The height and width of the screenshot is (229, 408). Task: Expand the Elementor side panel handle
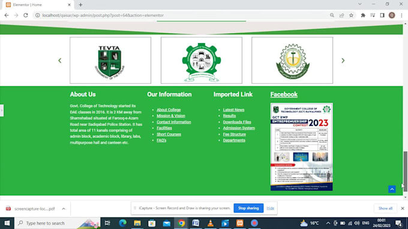tap(2, 110)
